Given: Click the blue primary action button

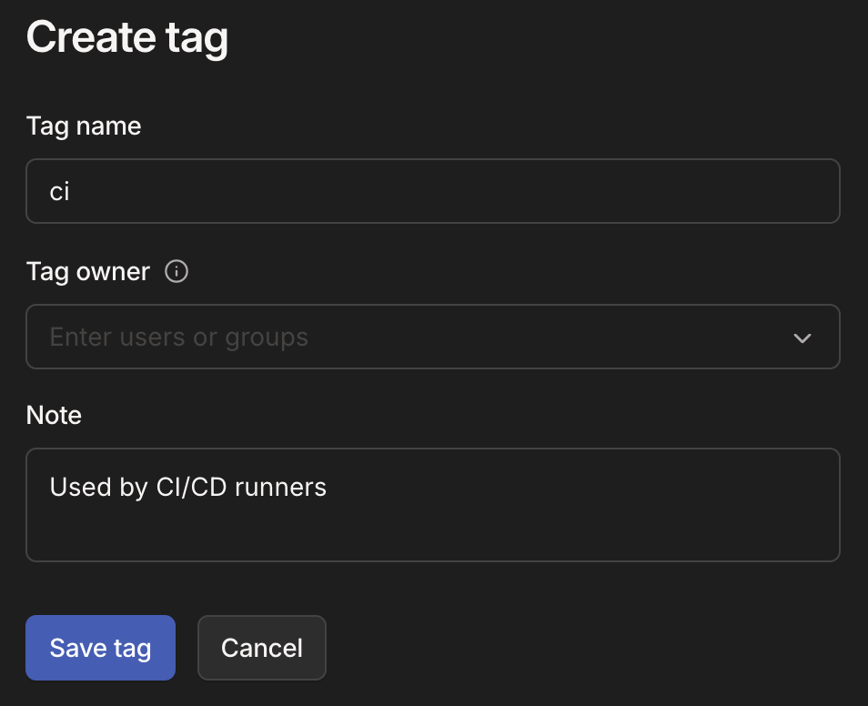Looking at the screenshot, I should point(100,647).
